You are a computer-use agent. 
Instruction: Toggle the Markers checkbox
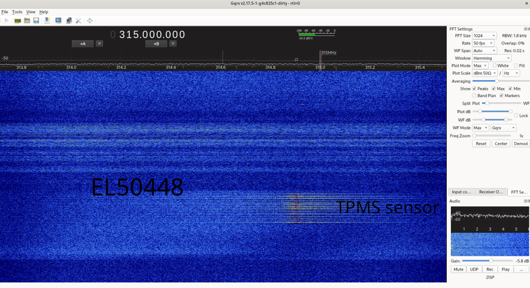[x=502, y=96]
